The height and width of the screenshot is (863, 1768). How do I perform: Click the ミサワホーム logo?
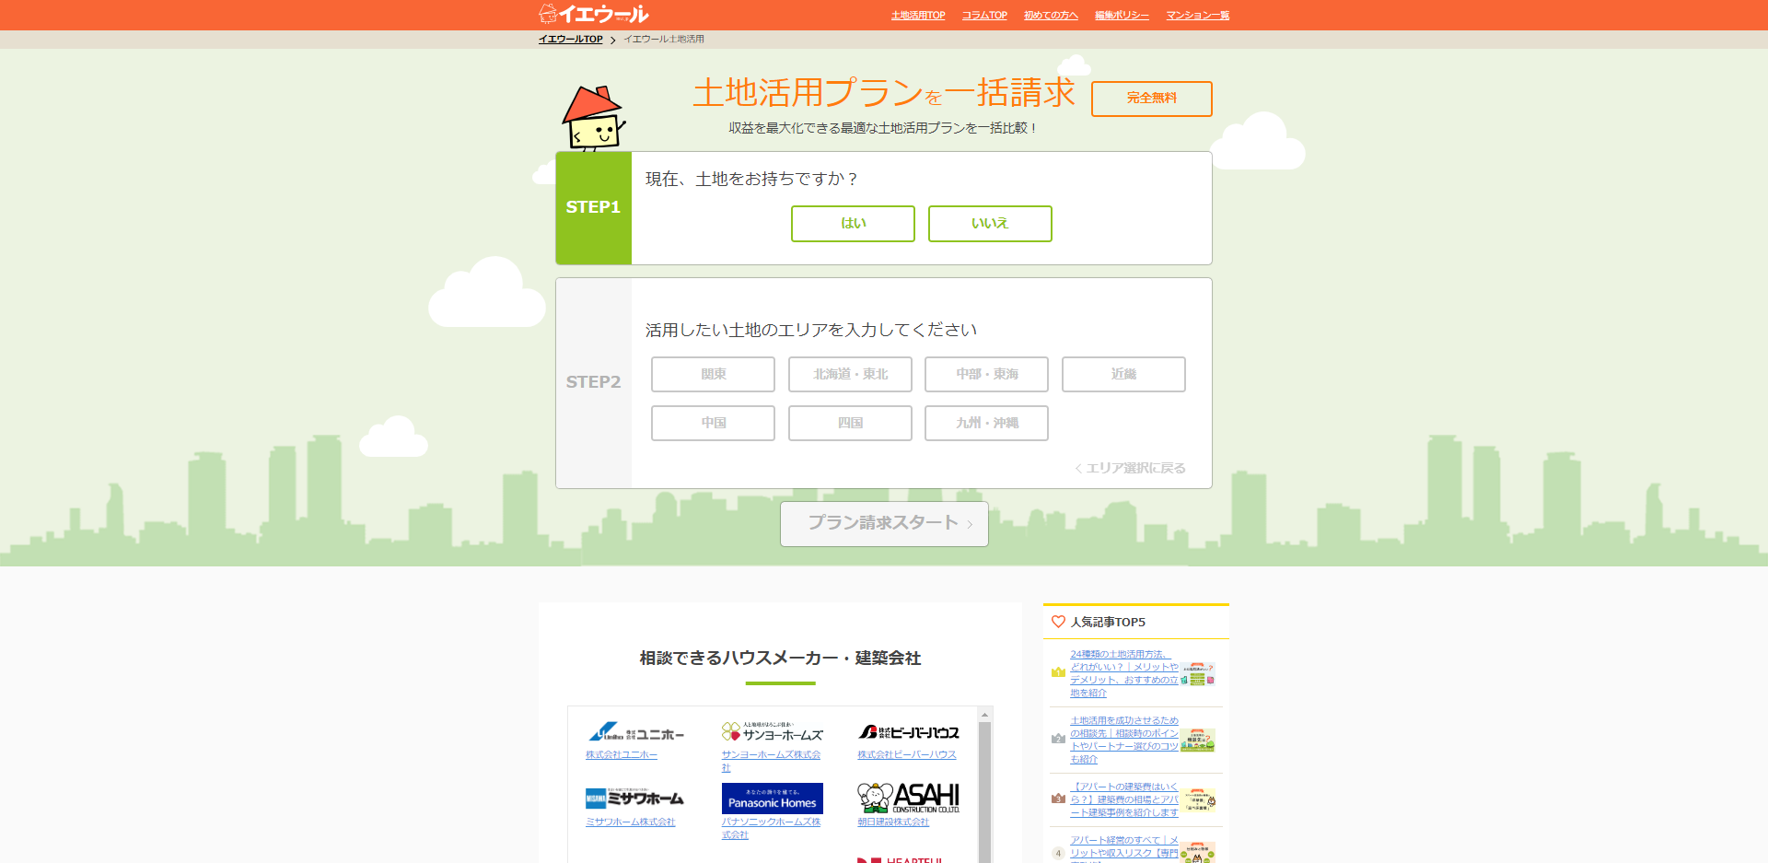634,799
